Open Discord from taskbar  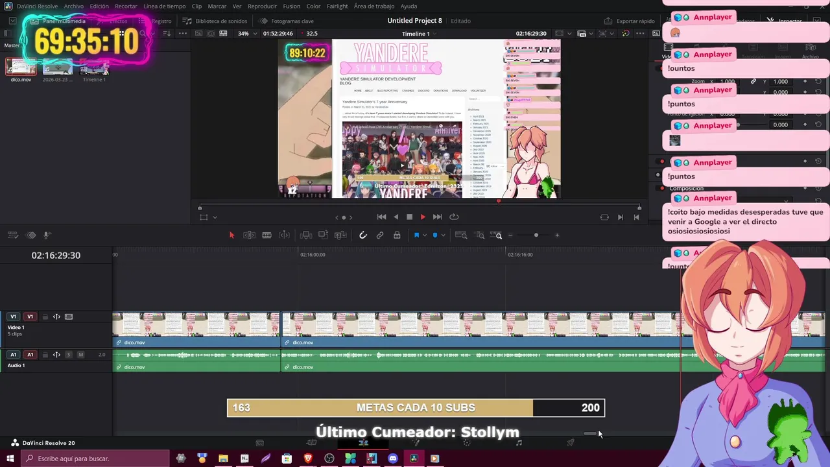392,459
